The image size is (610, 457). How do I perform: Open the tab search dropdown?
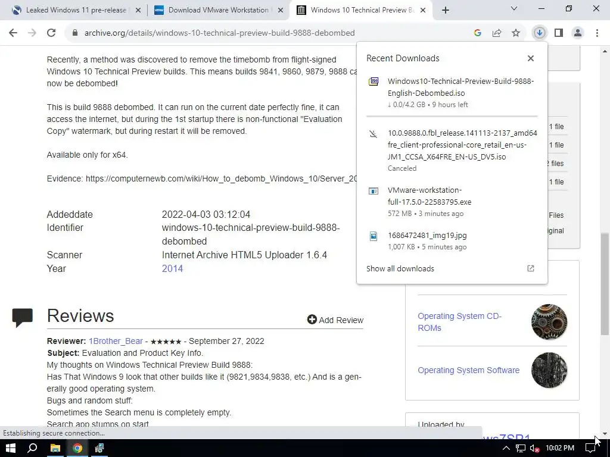pos(514,8)
